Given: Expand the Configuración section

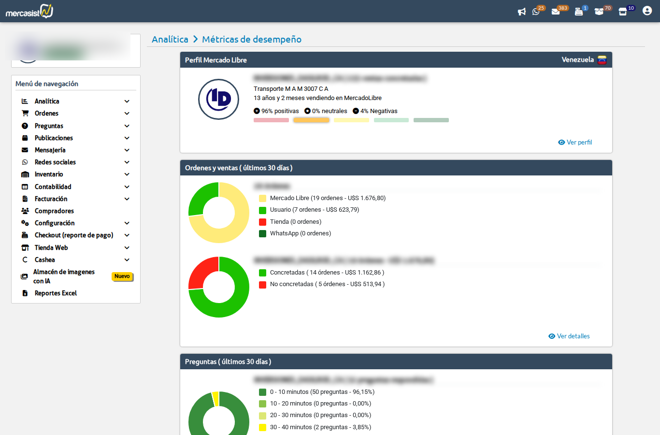Looking at the screenshot, I should coord(127,223).
